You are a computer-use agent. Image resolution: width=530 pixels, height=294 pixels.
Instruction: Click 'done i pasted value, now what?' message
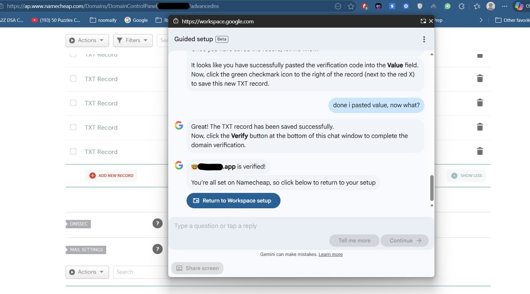[376, 105]
